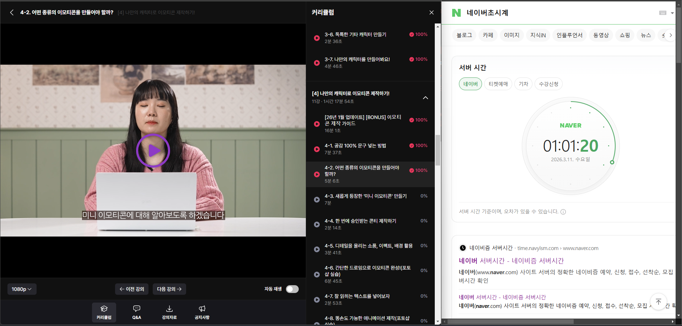Switch to the 지식iN search tab

tap(538, 35)
